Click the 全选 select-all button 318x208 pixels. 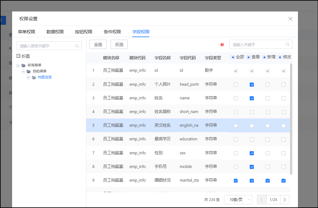pos(98,44)
